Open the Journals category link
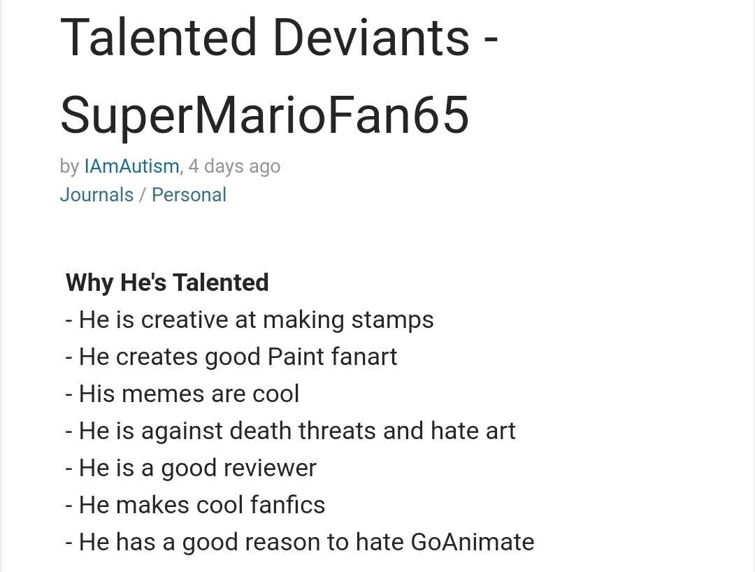 (x=96, y=195)
